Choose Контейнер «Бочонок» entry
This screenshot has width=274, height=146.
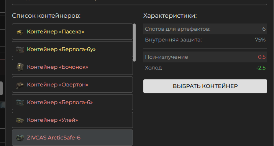[72, 67]
